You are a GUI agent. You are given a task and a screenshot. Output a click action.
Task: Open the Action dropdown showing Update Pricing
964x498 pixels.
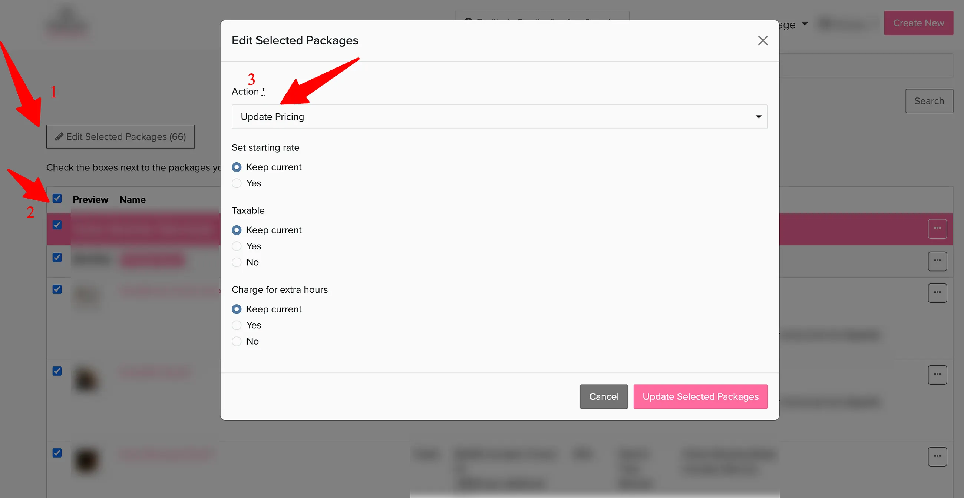click(x=499, y=117)
